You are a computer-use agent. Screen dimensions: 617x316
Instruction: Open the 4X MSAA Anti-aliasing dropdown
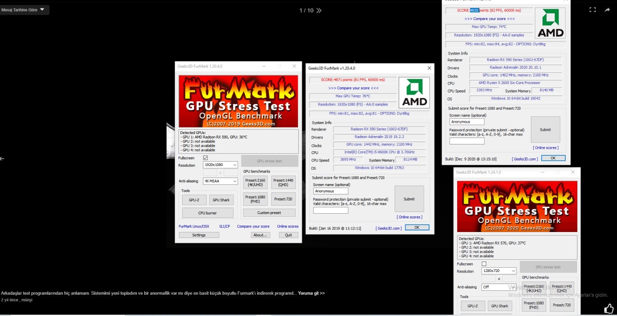[x=220, y=181]
